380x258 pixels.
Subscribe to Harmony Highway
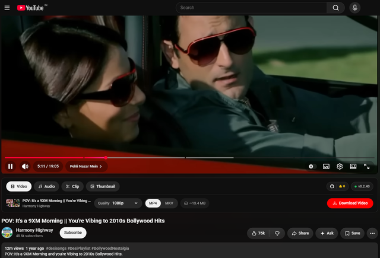pyautogui.click(x=73, y=232)
